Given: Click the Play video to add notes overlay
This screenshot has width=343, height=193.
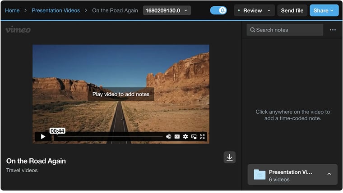Looking at the screenshot, I should (x=121, y=94).
